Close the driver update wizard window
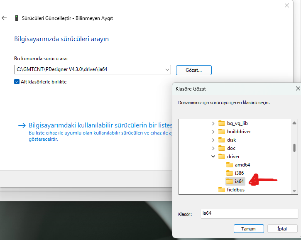Screen dimensions: 301x240 tap(287, 5)
